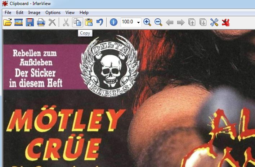Show image information (blue i icon)

(113, 22)
